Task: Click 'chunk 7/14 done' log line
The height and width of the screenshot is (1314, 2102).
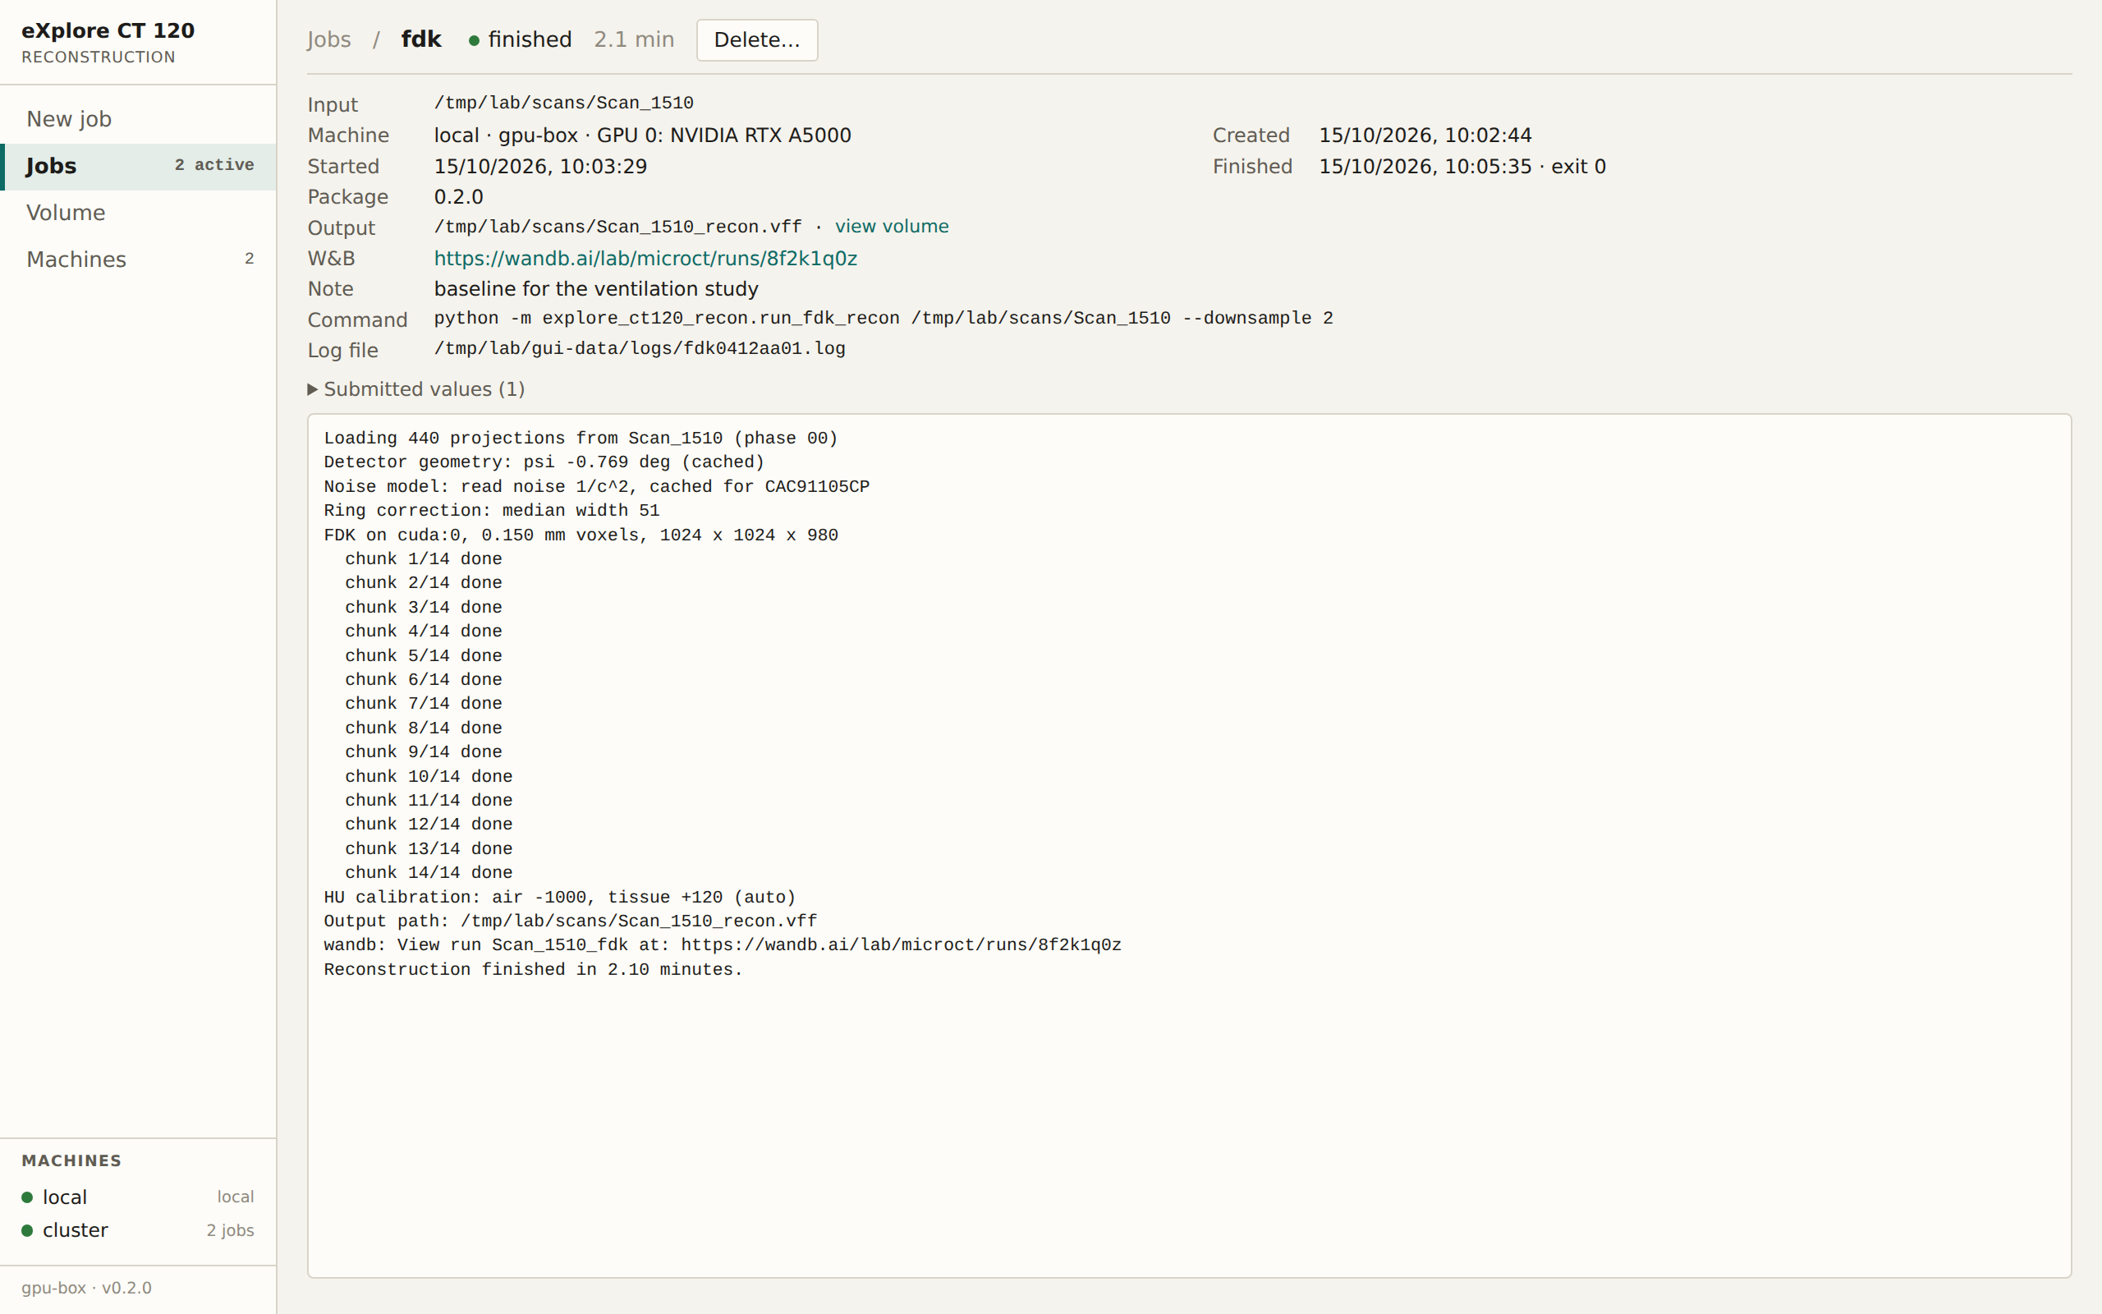Action: click(423, 704)
